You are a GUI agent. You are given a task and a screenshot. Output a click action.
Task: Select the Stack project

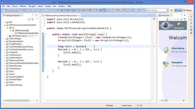pyautogui.click(x=11, y=82)
